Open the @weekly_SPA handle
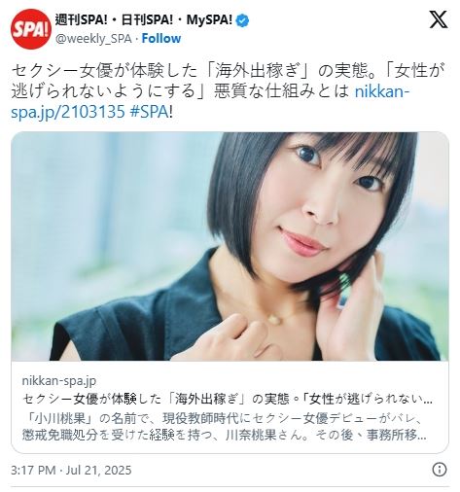The width and height of the screenshot is (460, 492). (93, 39)
